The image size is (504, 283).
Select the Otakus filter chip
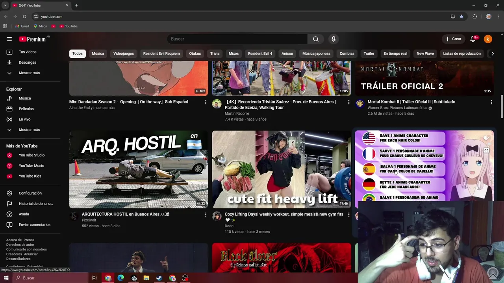[195, 53]
